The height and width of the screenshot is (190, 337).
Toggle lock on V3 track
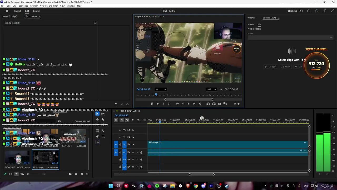pos(120,130)
